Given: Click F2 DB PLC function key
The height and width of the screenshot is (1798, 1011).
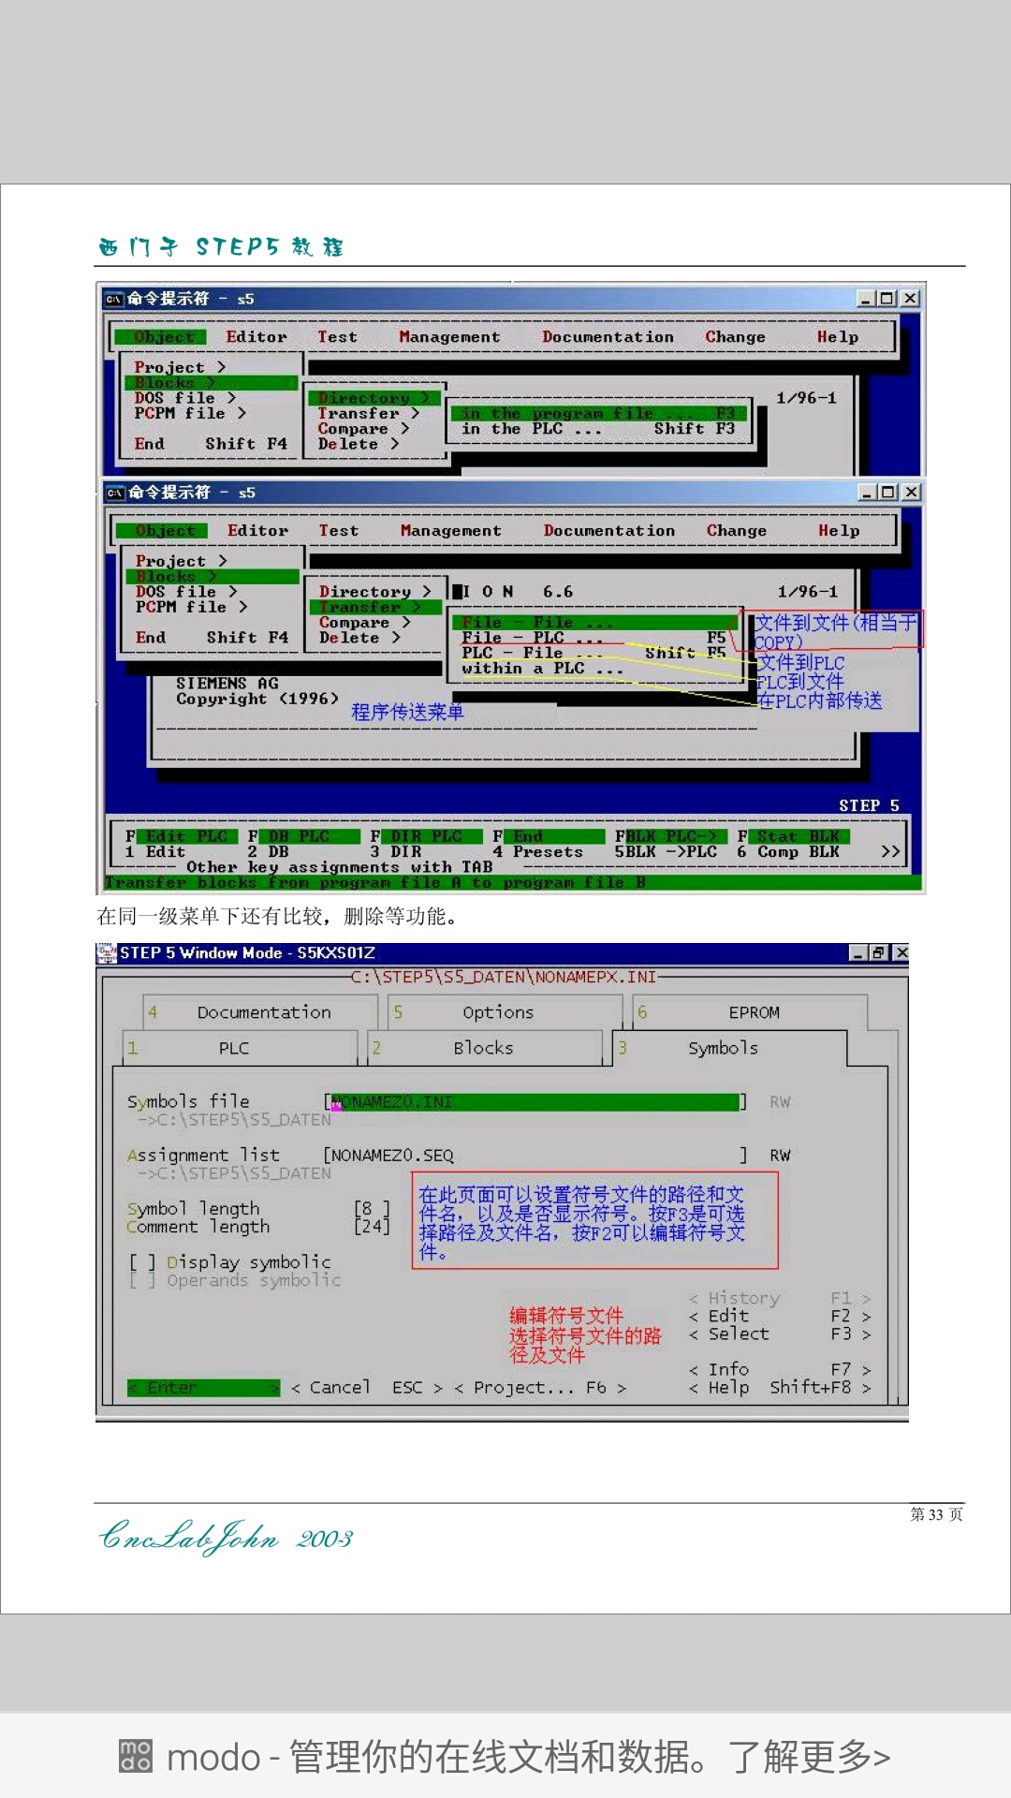Looking at the screenshot, I should [x=303, y=844].
